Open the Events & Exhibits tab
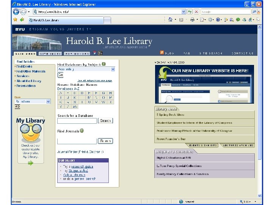The width and height of the screenshot is (273, 205). [203, 145]
